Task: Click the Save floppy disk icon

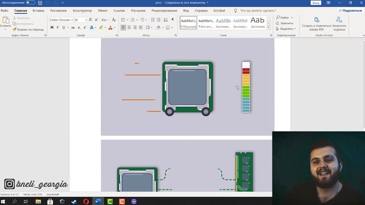Action: (40, 3)
